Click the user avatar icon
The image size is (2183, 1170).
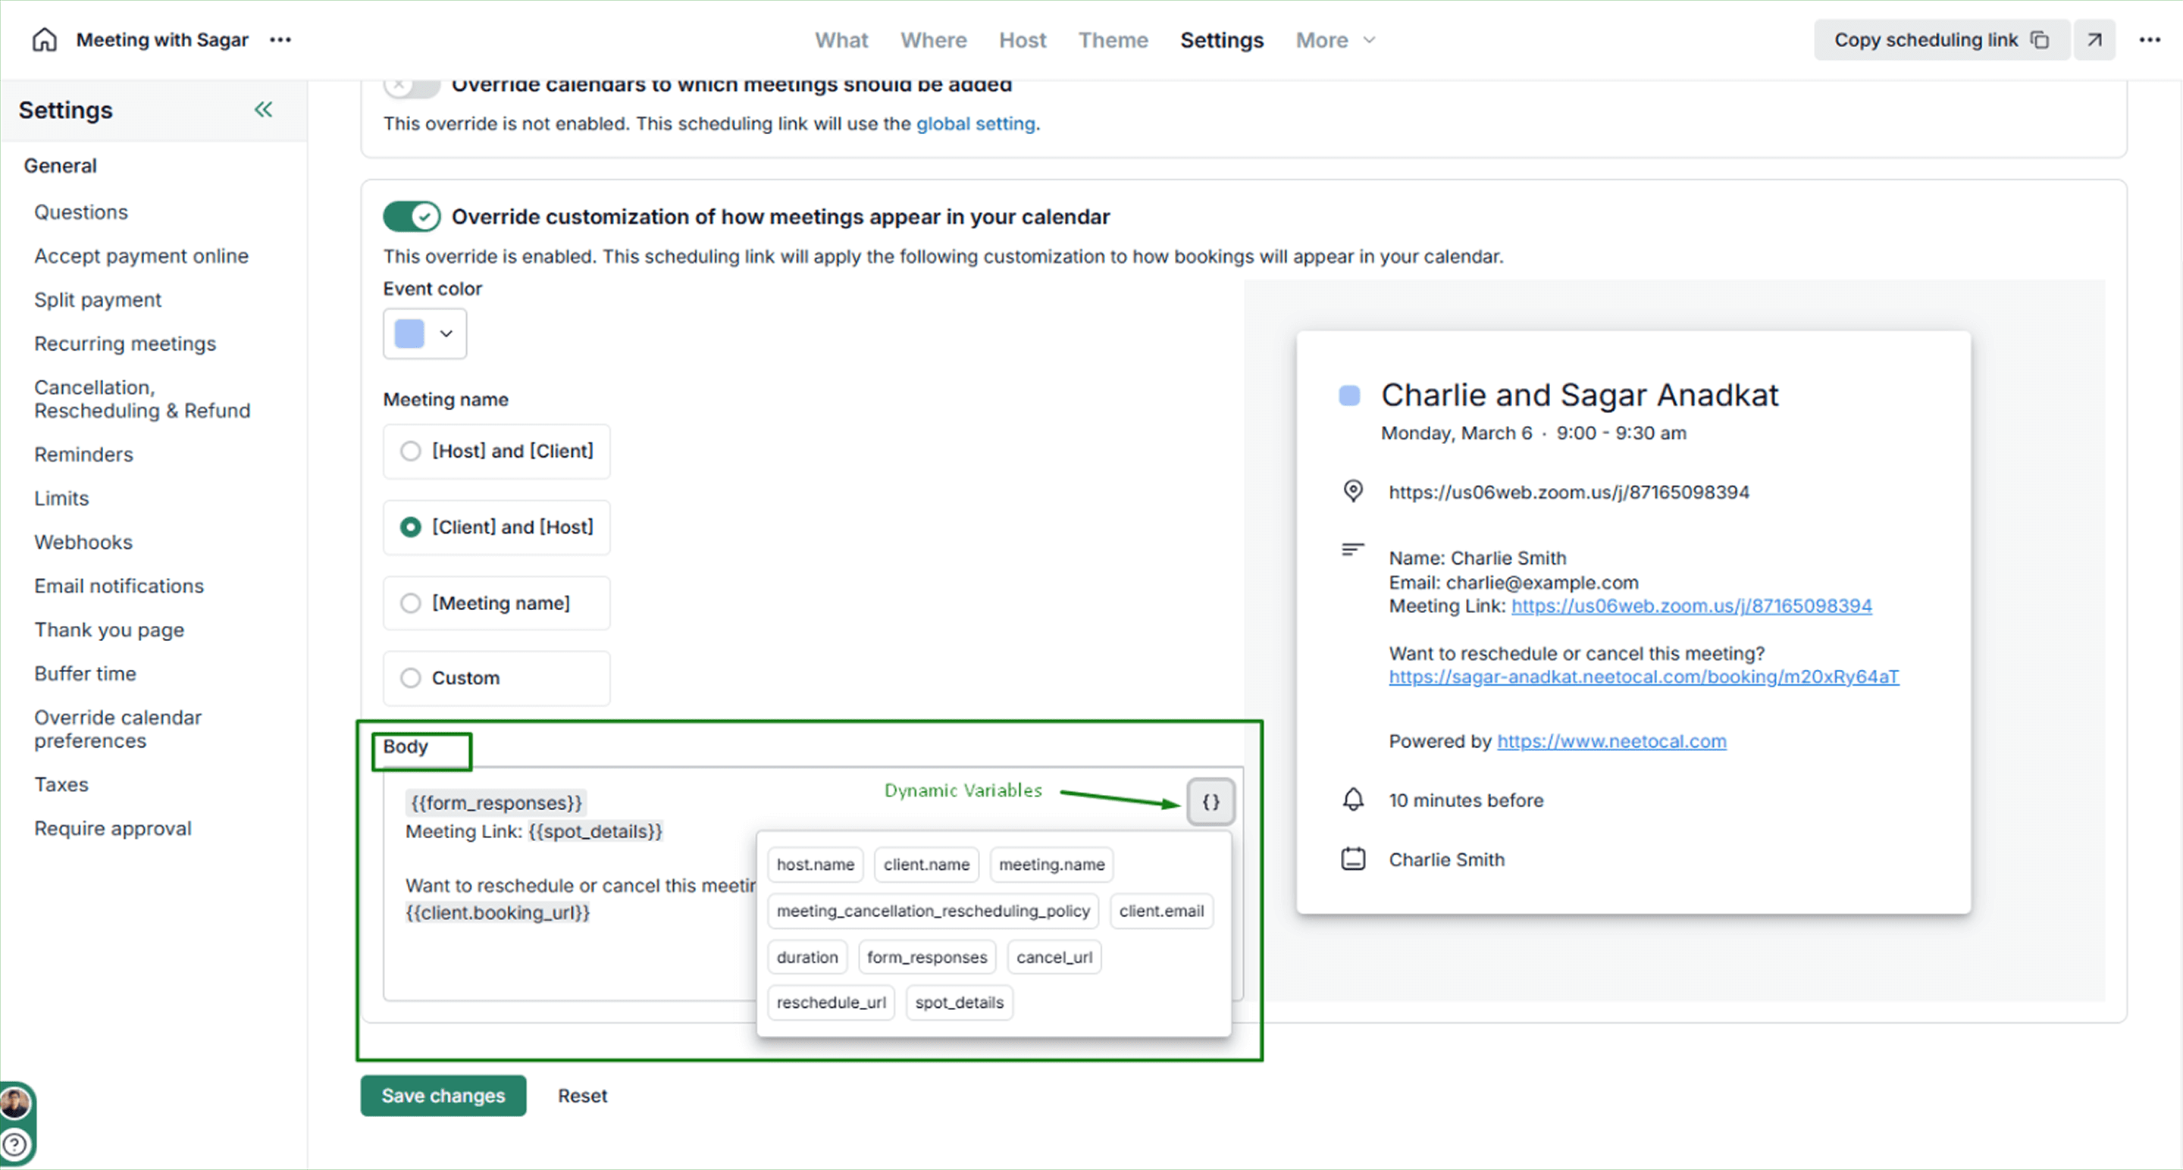tap(15, 1104)
